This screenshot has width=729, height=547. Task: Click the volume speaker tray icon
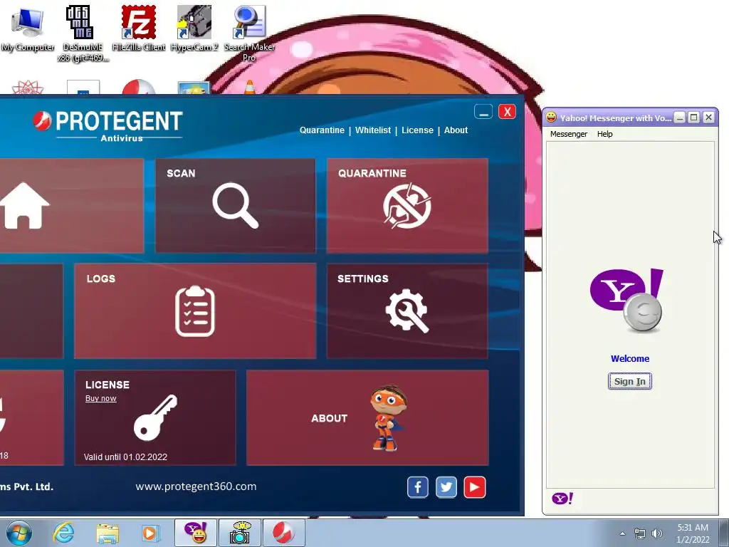pyautogui.click(x=657, y=533)
